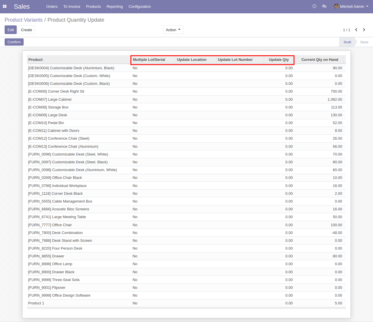Open the apps grid menu icon
Viewport: 373px width, 322px height.
[5, 6]
